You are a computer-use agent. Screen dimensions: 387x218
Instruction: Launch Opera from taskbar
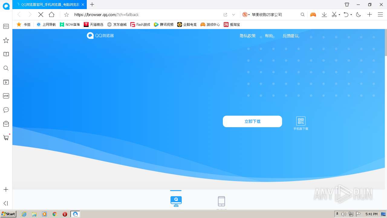[x=65, y=214]
